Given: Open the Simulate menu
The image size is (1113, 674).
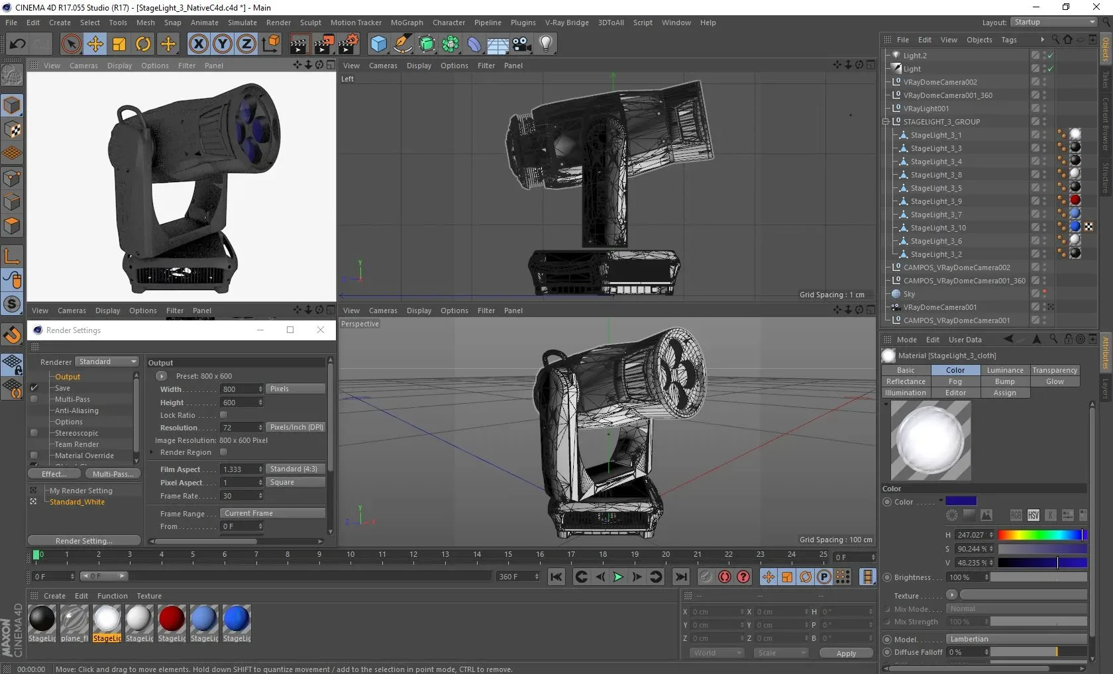Looking at the screenshot, I should point(242,23).
